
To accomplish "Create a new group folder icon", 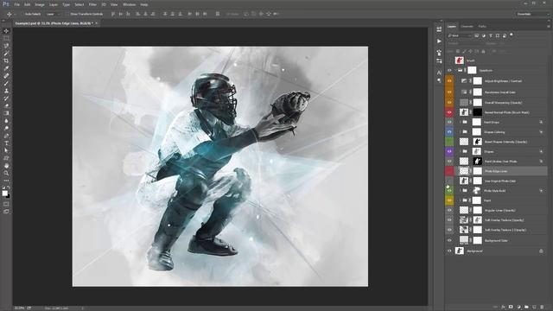I will coord(526,308).
